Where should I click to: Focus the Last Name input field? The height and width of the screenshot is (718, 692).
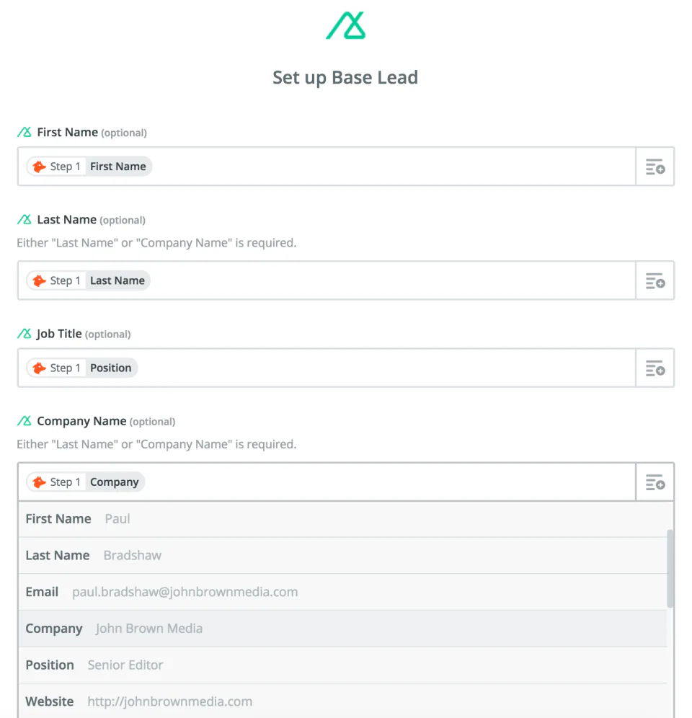click(389, 280)
